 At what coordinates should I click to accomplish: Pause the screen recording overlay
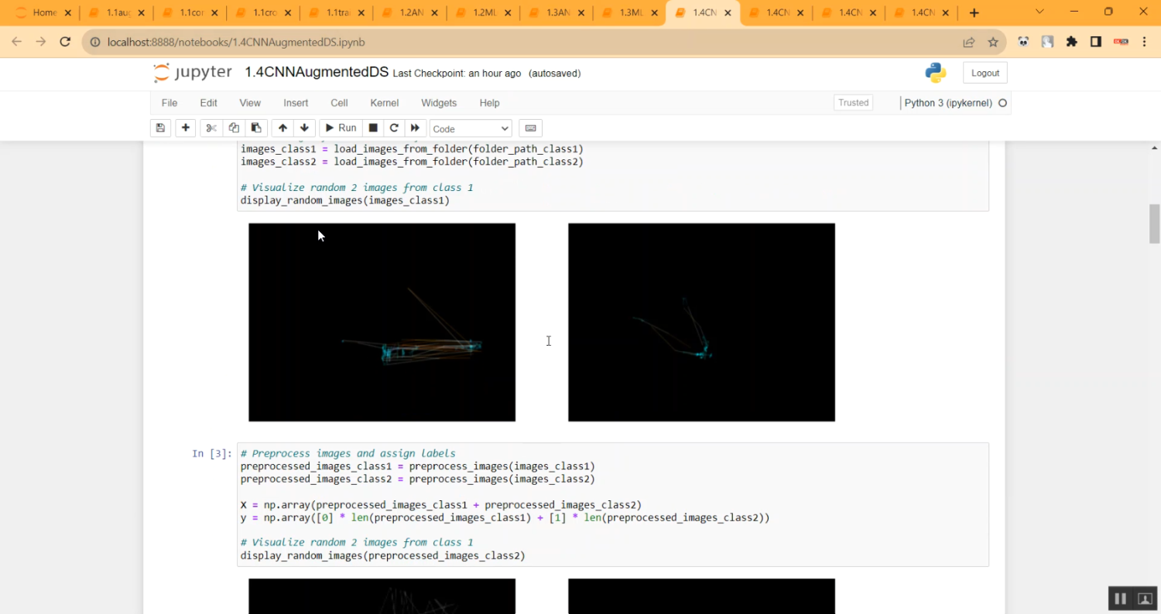click(x=1120, y=598)
